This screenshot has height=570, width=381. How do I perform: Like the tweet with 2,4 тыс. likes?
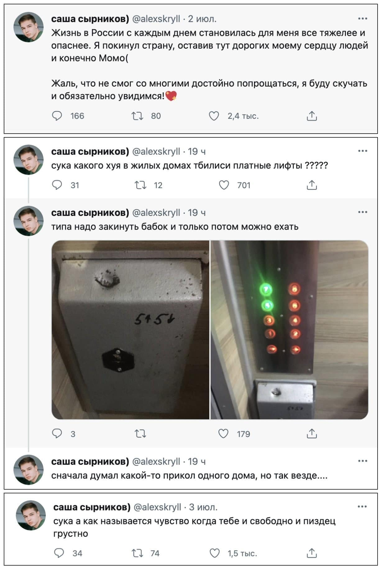point(214,116)
